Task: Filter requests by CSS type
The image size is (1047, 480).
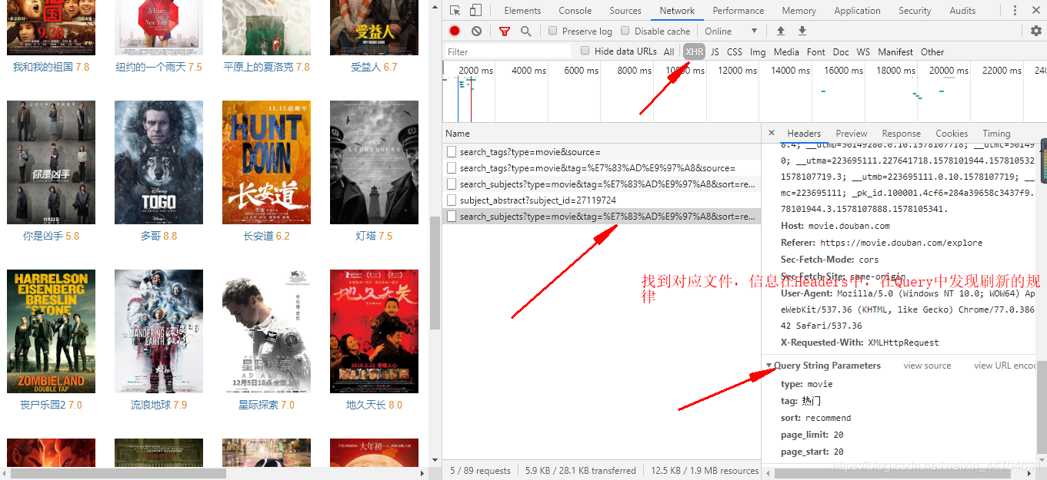Action: coord(735,52)
